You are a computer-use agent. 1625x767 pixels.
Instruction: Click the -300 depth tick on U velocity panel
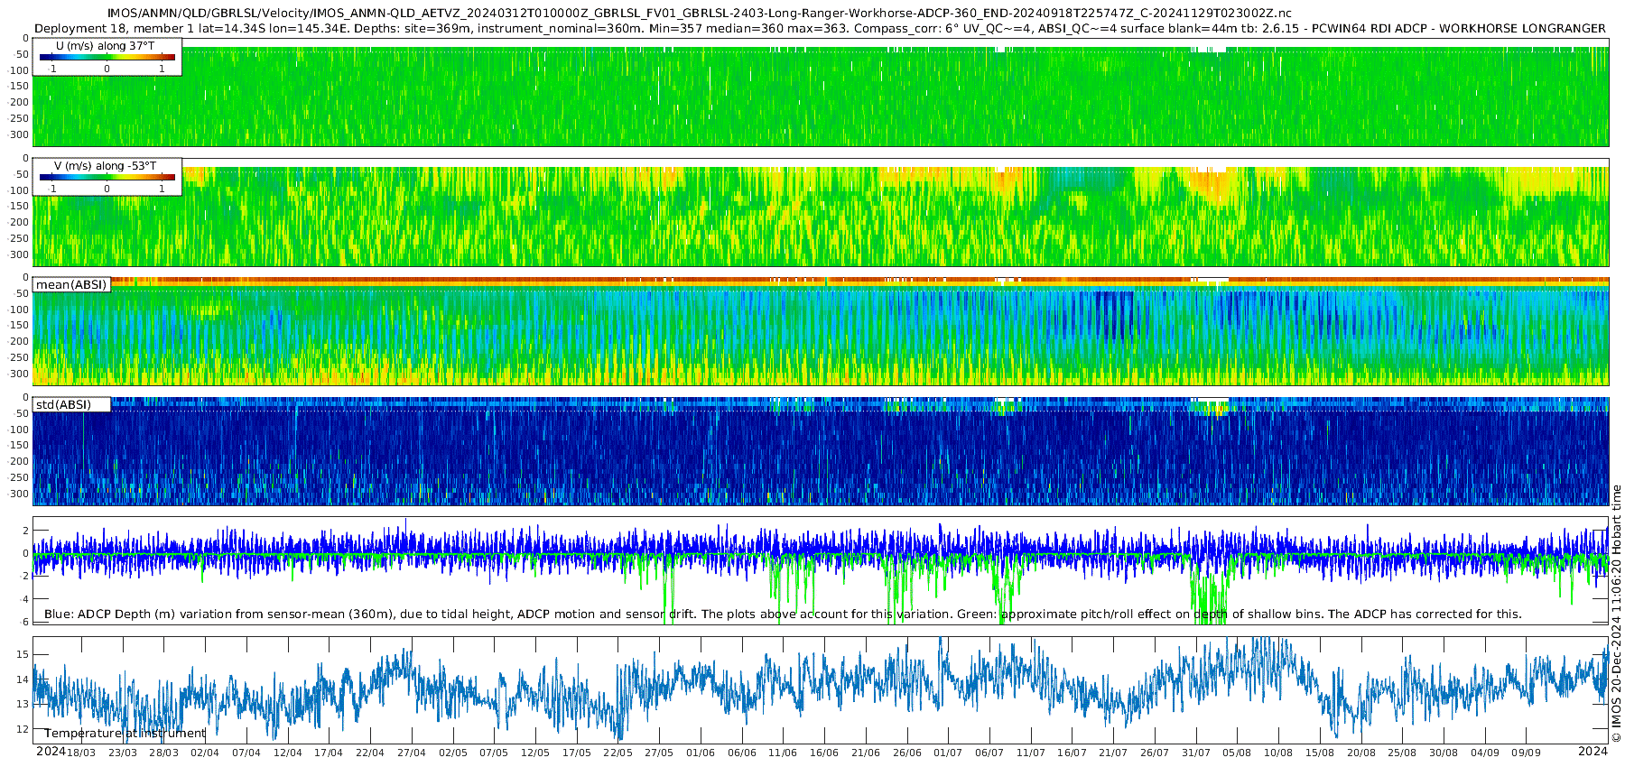pos(19,134)
